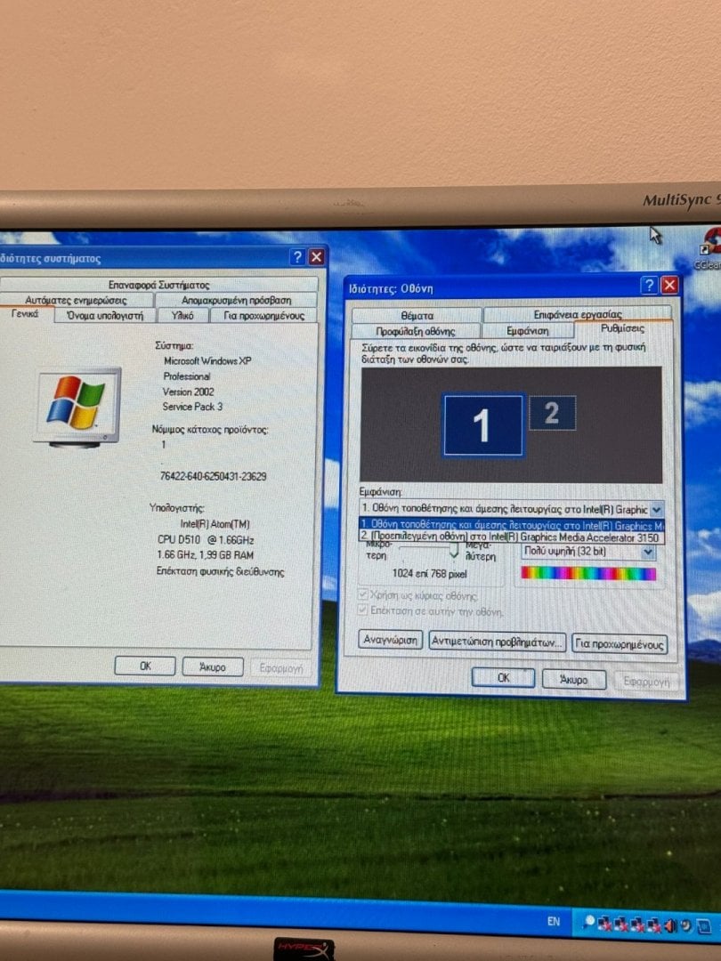Viewport: 721px width, 961px height.
Task: Toggle 'Χρήση ως κύριας οθόνης' checkbox
Action: pos(363,594)
